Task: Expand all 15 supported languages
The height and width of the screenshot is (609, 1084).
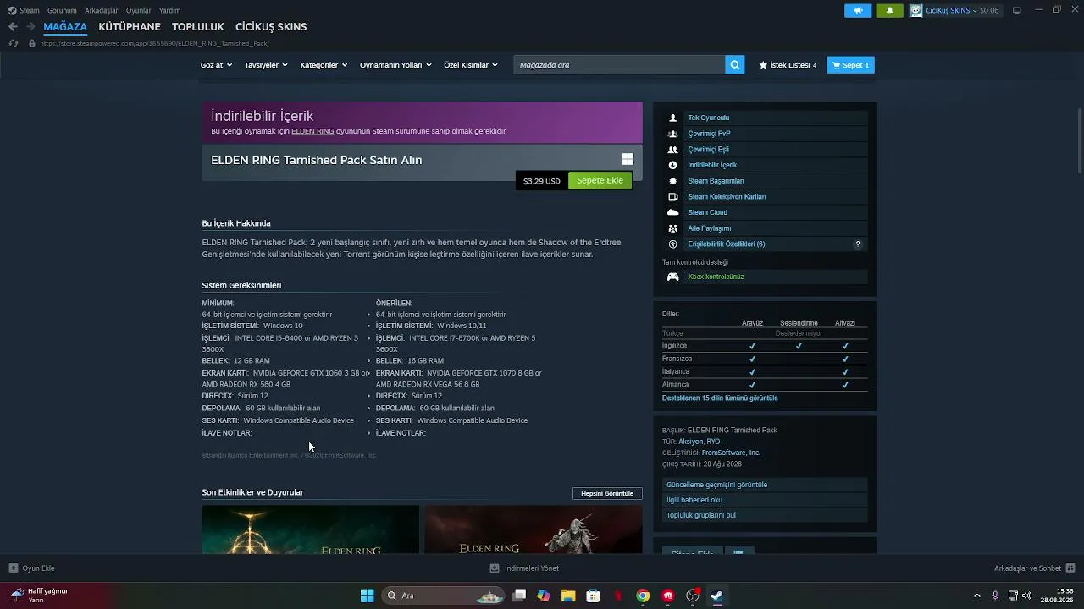Action: tap(720, 398)
